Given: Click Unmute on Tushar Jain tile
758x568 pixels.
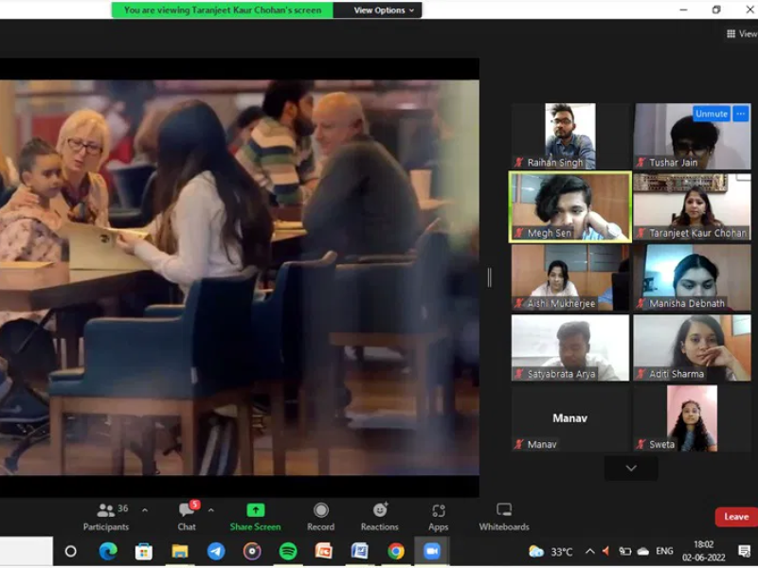Looking at the screenshot, I should (x=712, y=114).
